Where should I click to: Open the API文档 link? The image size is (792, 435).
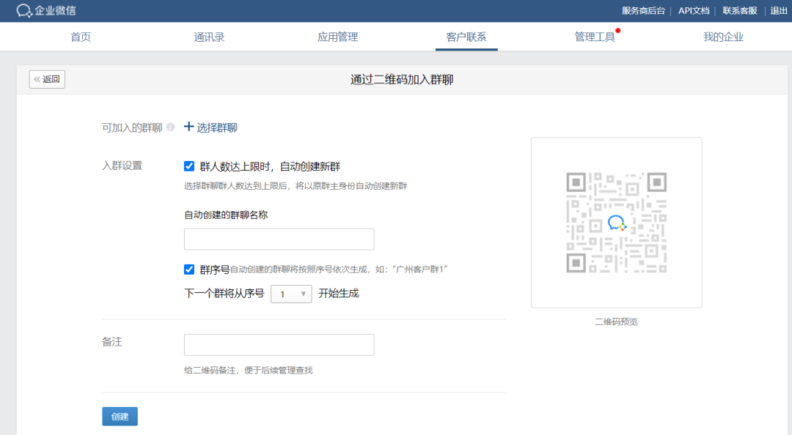(693, 11)
